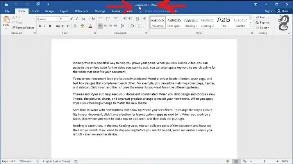Toggle Print Layout view button
Screen dimensions: 293x164
236,161
